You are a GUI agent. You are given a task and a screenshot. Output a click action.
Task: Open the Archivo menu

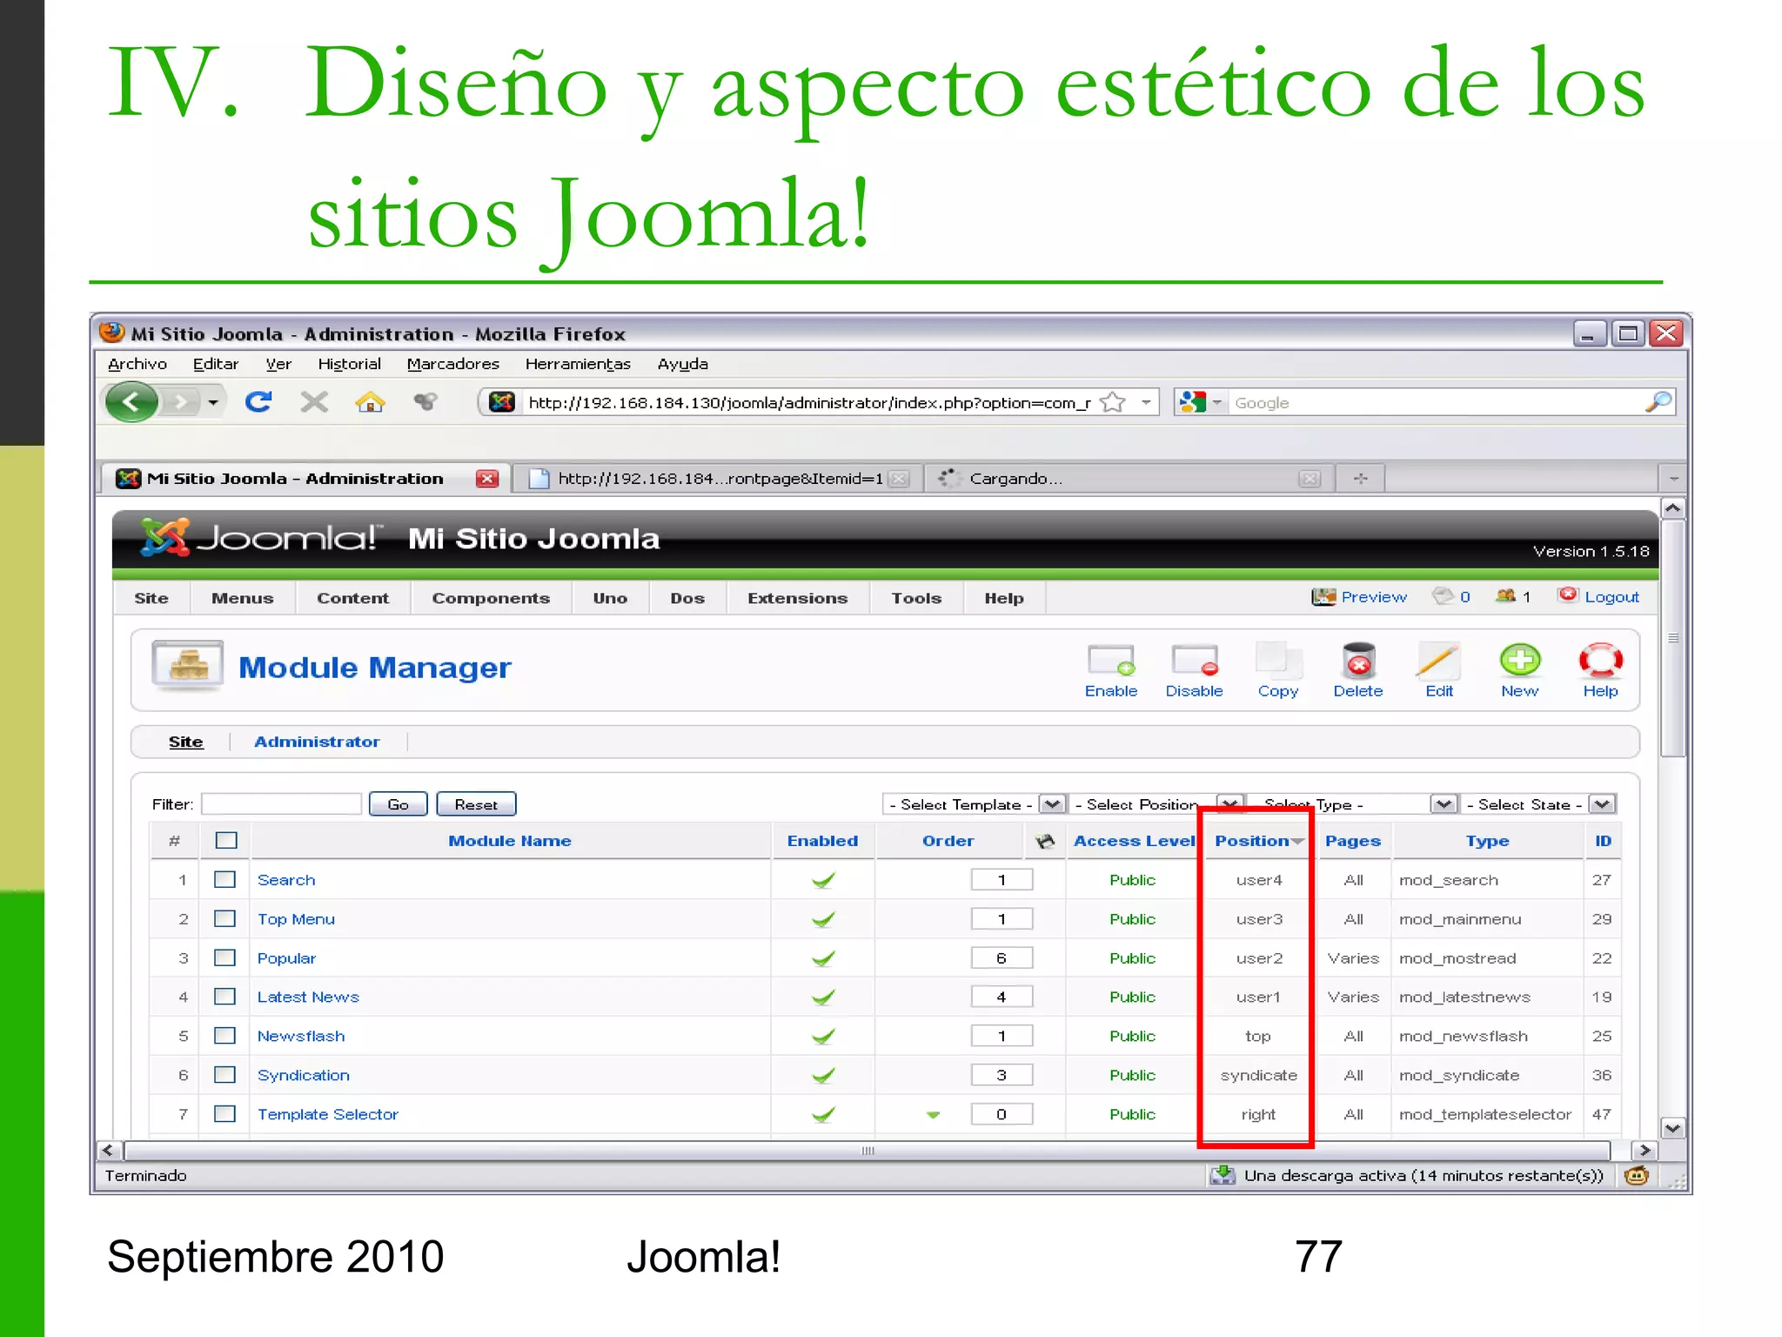pos(137,364)
